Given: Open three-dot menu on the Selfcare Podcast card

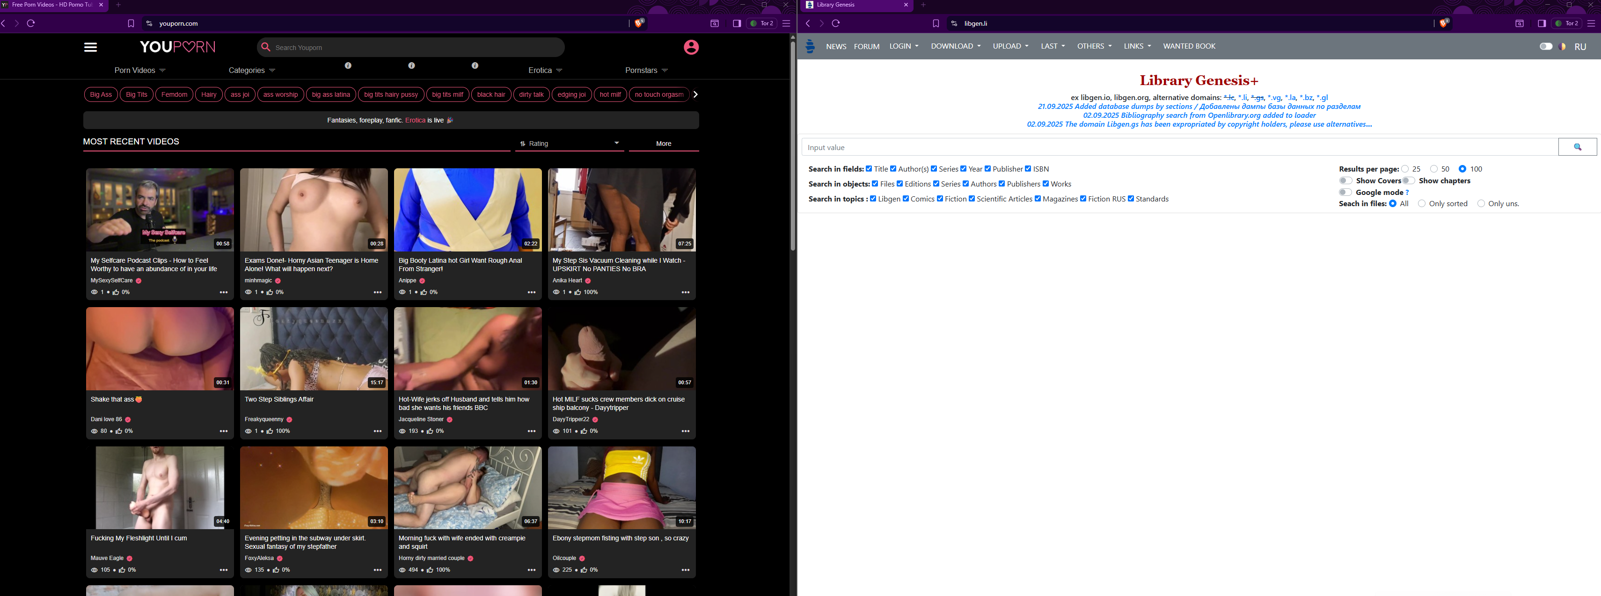Looking at the screenshot, I should [x=223, y=293].
